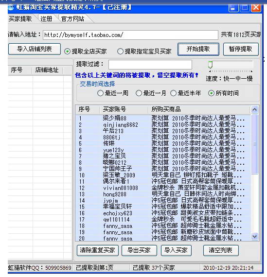This screenshot has width=267, height=277.
Task: Open the 注册 tab
Action: click(46, 19)
